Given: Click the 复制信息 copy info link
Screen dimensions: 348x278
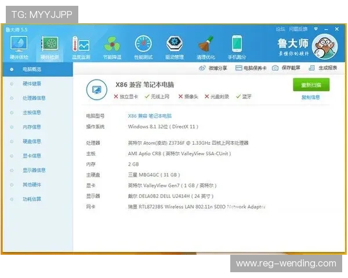Looking at the screenshot, I should click(311, 97).
